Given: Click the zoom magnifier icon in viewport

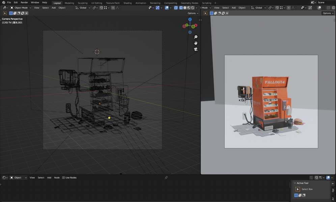Looking at the screenshot, I should tap(196, 37).
